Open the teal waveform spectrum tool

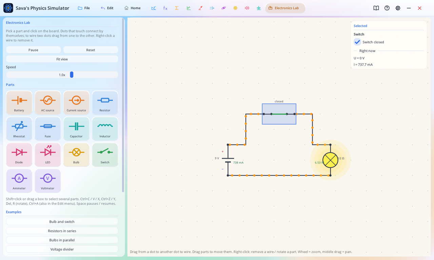[x=259, y=8]
